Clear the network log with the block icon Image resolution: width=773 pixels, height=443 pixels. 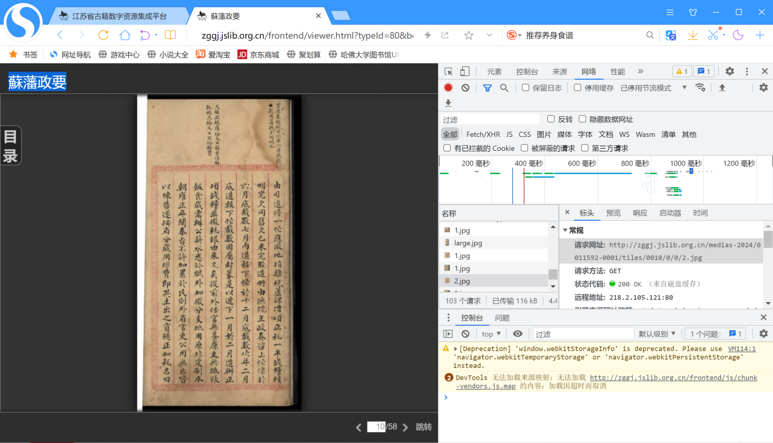click(x=465, y=88)
